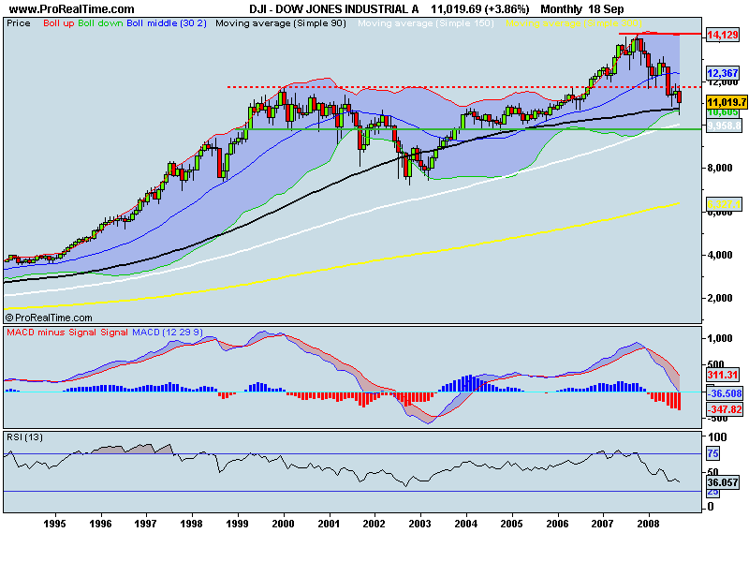Click the 2007 year label on time axis
Screen dimensions: 749x562
pos(602,524)
